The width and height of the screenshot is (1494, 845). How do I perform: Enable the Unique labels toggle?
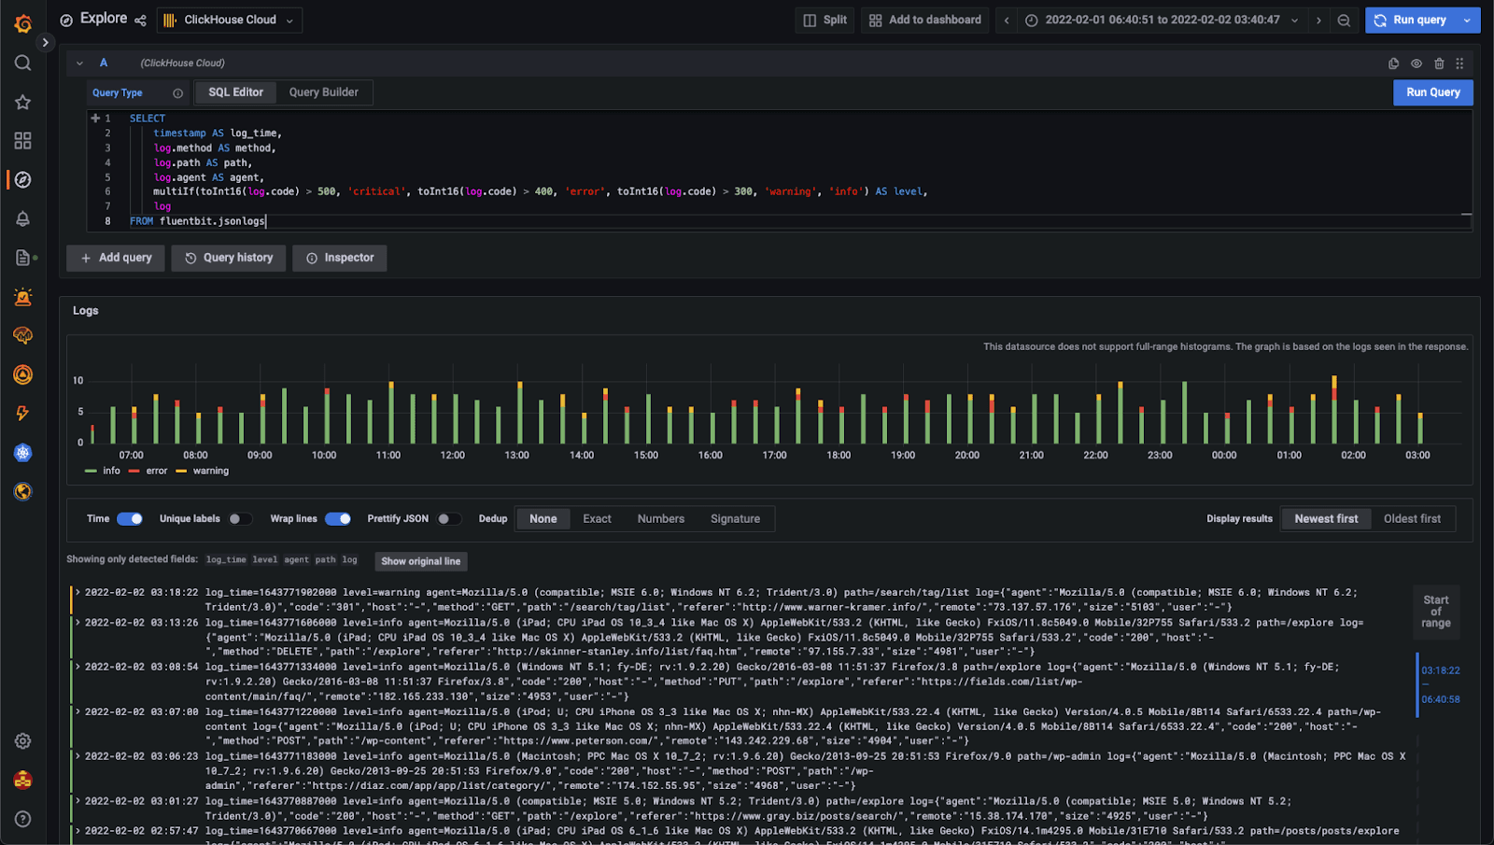tap(240, 519)
